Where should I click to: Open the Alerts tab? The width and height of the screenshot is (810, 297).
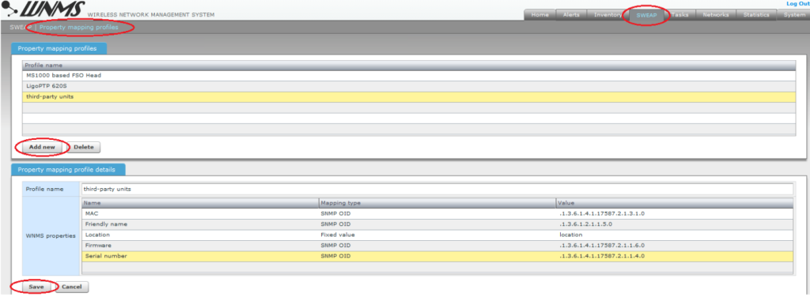571,15
